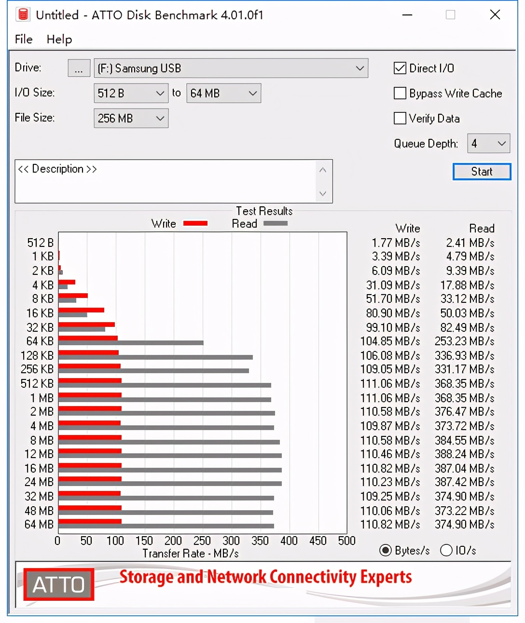Viewport: 525px width, 623px height.
Task: Click the Test Results heading
Action: (x=264, y=211)
